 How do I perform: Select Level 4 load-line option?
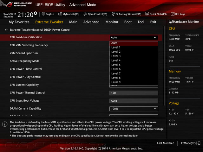click(x=134, y=60)
